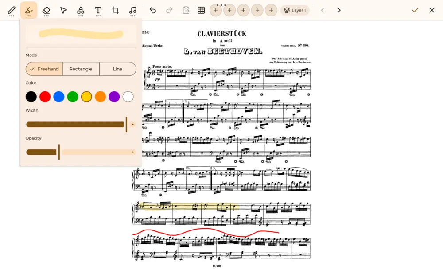
Task: Switch to Line mode
Action: tap(117, 69)
